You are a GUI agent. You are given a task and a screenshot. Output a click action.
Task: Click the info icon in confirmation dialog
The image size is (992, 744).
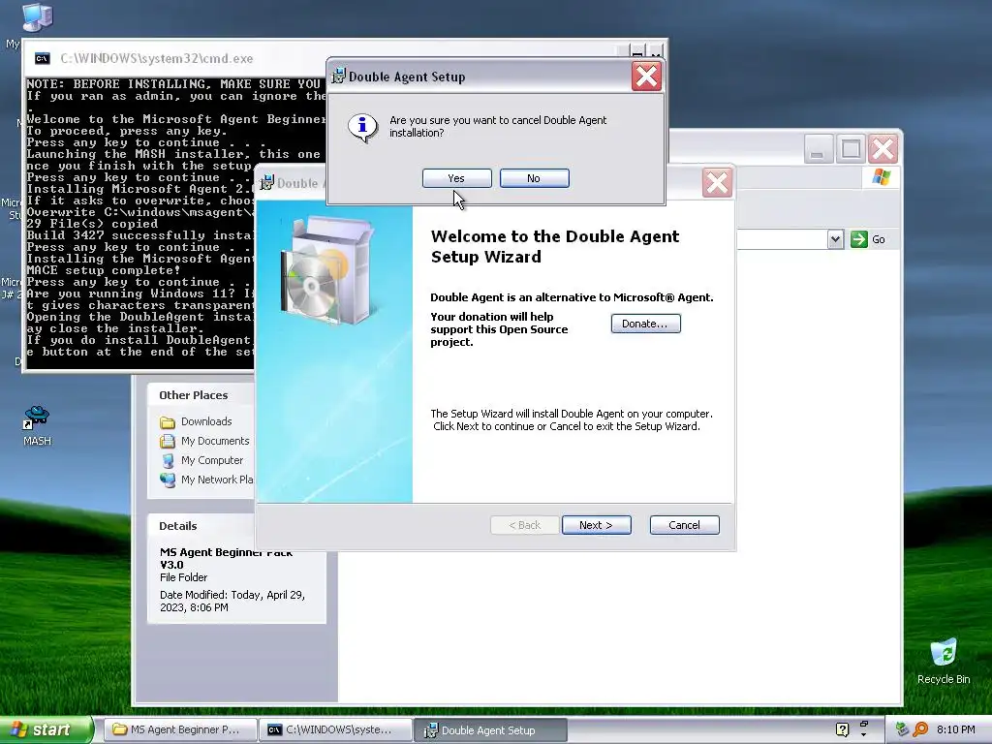pyautogui.click(x=362, y=127)
